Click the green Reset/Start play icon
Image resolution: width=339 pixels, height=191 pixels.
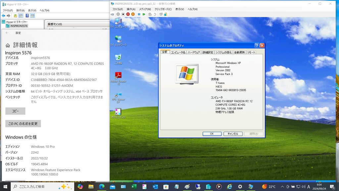[x=144, y=14]
